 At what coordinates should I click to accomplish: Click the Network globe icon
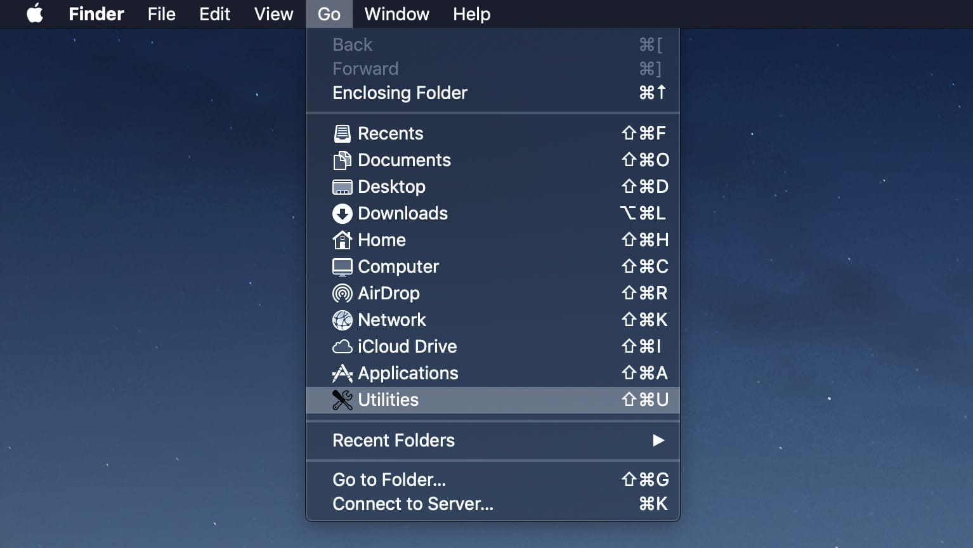pos(343,320)
